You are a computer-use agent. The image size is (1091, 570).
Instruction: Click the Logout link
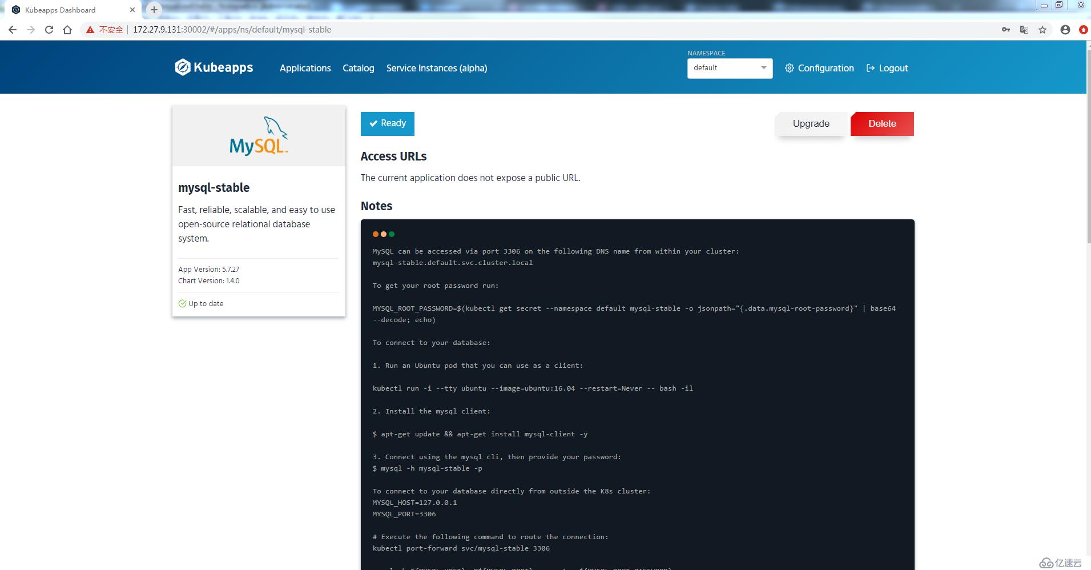[887, 68]
